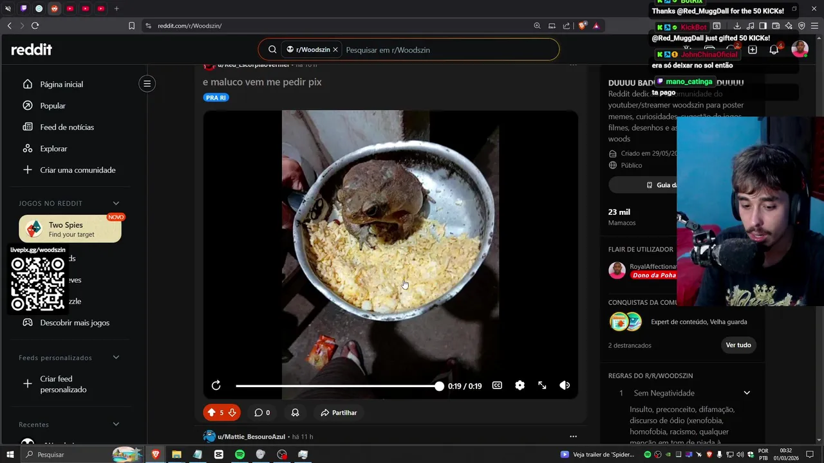Enter fullscreen on the video

[542, 385]
